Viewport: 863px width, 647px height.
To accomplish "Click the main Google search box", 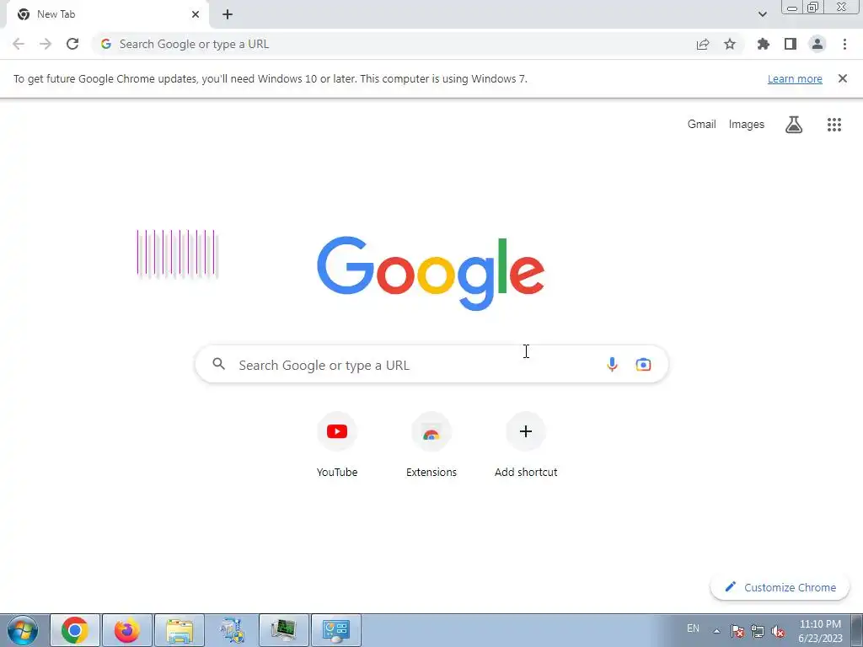I will (x=431, y=364).
